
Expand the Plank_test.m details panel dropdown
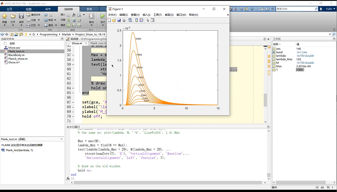pyautogui.click(x=62, y=140)
